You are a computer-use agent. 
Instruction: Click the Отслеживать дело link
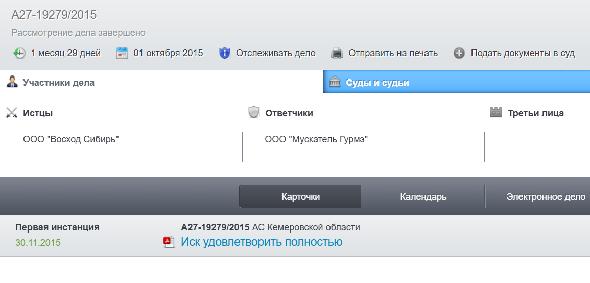click(276, 53)
